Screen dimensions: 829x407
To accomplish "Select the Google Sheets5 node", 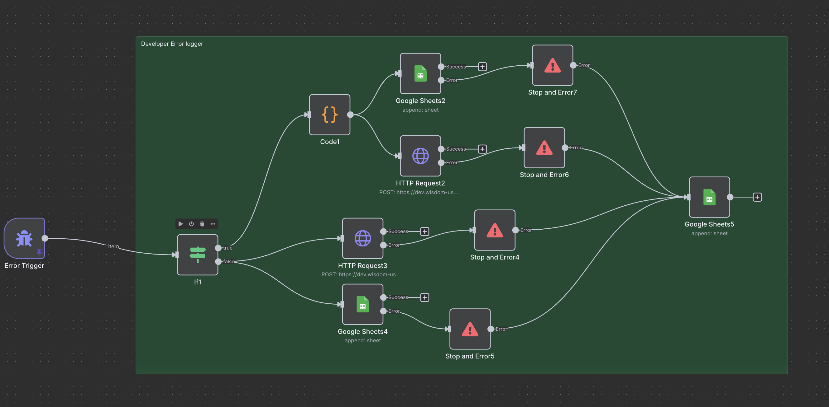I will pos(710,197).
